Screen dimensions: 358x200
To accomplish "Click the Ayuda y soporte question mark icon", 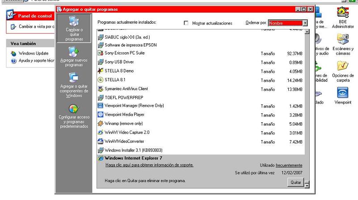I will [14, 61].
